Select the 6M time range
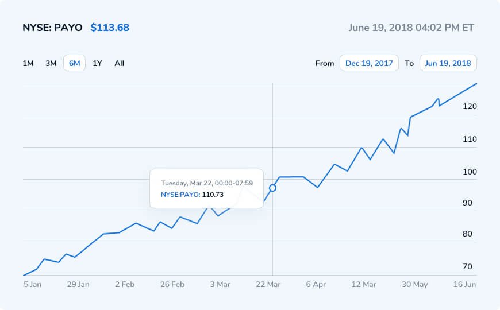Viewport: 500px width, 310px height. coord(74,63)
